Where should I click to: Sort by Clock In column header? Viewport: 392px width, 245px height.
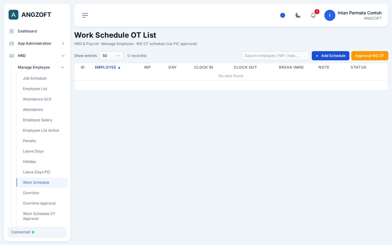pos(203,67)
